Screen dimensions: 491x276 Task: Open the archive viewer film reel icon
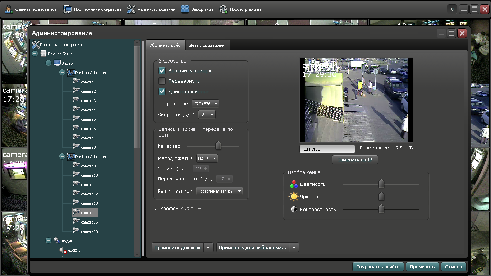(x=224, y=9)
